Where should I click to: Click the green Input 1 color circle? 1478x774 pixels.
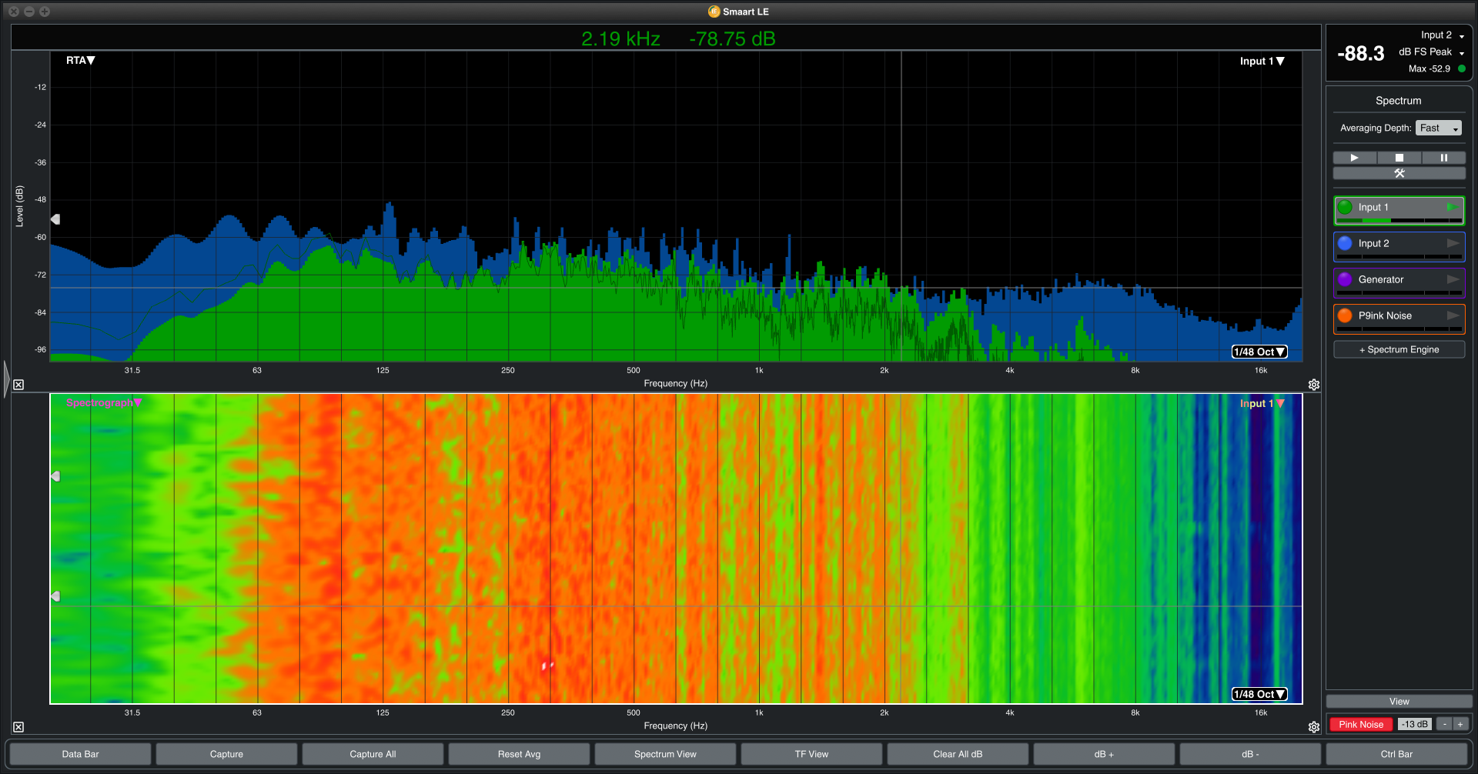pyautogui.click(x=1345, y=207)
